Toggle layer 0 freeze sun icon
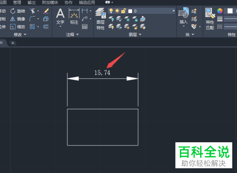Image resolution: width=237 pixels, height=173 pixels. [x=117, y=11]
